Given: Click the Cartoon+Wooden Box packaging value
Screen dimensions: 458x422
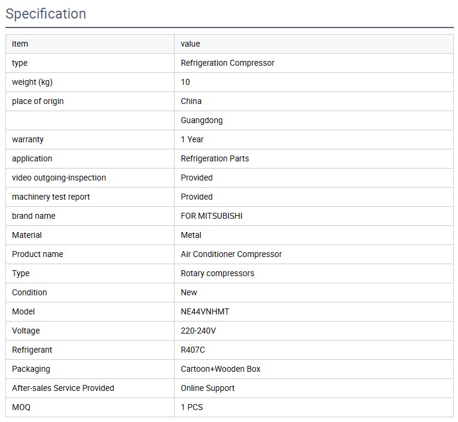Looking at the screenshot, I should click(221, 369).
